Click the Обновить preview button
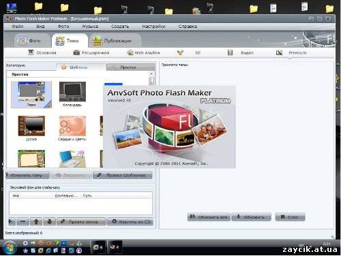341x256 pixels. click(x=251, y=217)
